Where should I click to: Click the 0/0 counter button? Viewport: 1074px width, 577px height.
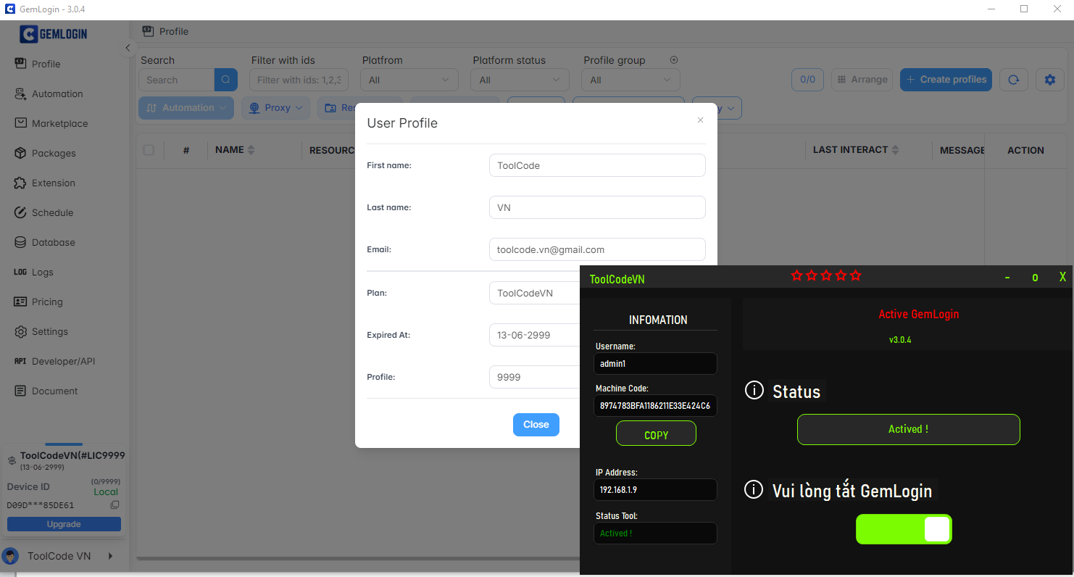click(807, 80)
